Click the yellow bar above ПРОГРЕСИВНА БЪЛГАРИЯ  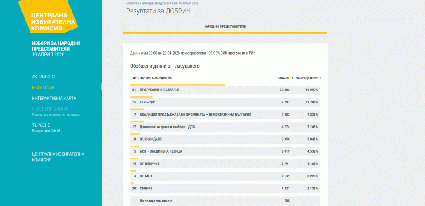coord(177,84)
